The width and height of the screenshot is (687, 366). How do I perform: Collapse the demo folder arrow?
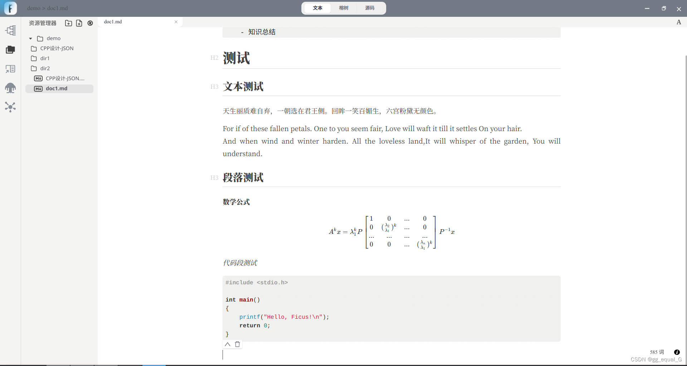pyautogui.click(x=31, y=38)
